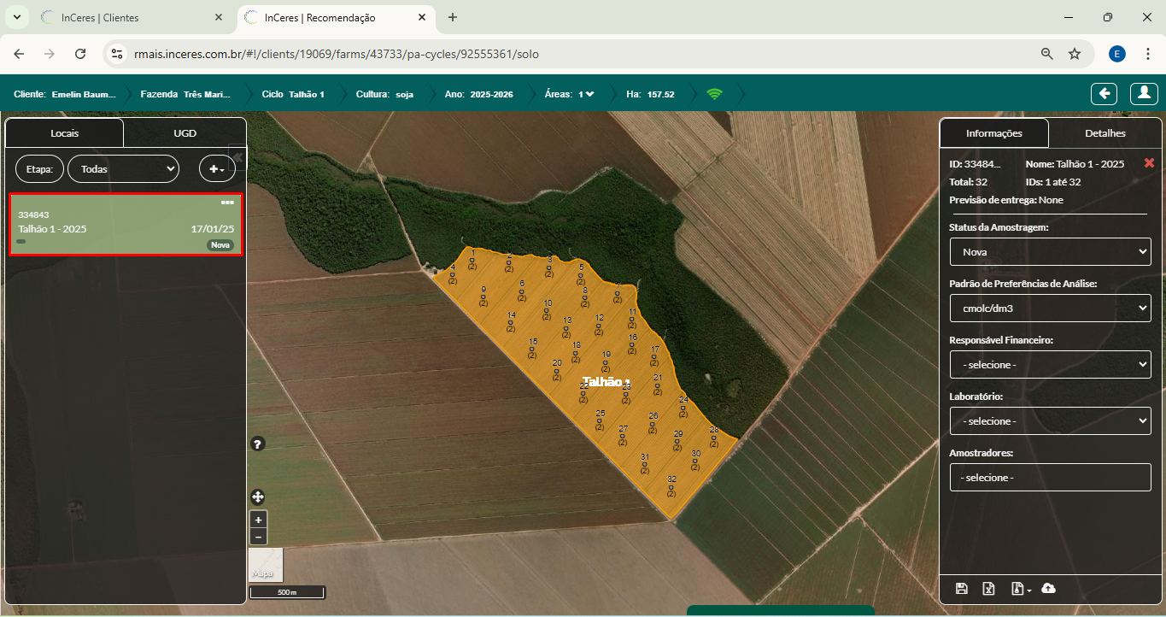The width and height of the screenshot is (1166, 617).
Task: Click sample point 32 on the map
Action: pyautogui.click(x=671, y=487)
